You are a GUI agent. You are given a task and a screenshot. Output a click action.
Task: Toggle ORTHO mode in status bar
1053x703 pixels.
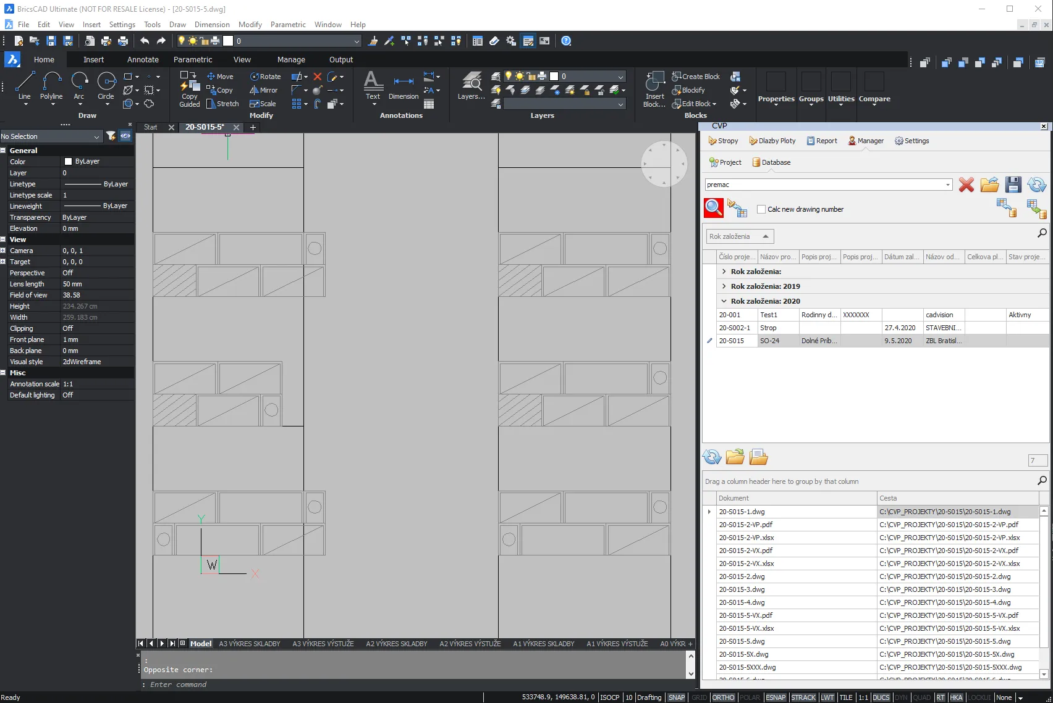723,697
